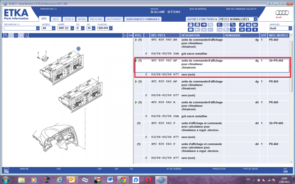Image resolution: width=295 pixels, height=184 pixels.
Task: Open the MODÈLE dropdown showing A6
Action: pos(53,28)
